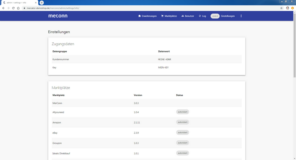Viewport: 296px width, 160px height.
Task: Open Erweiterungen from the navigation bar
Action: [147, 16]
